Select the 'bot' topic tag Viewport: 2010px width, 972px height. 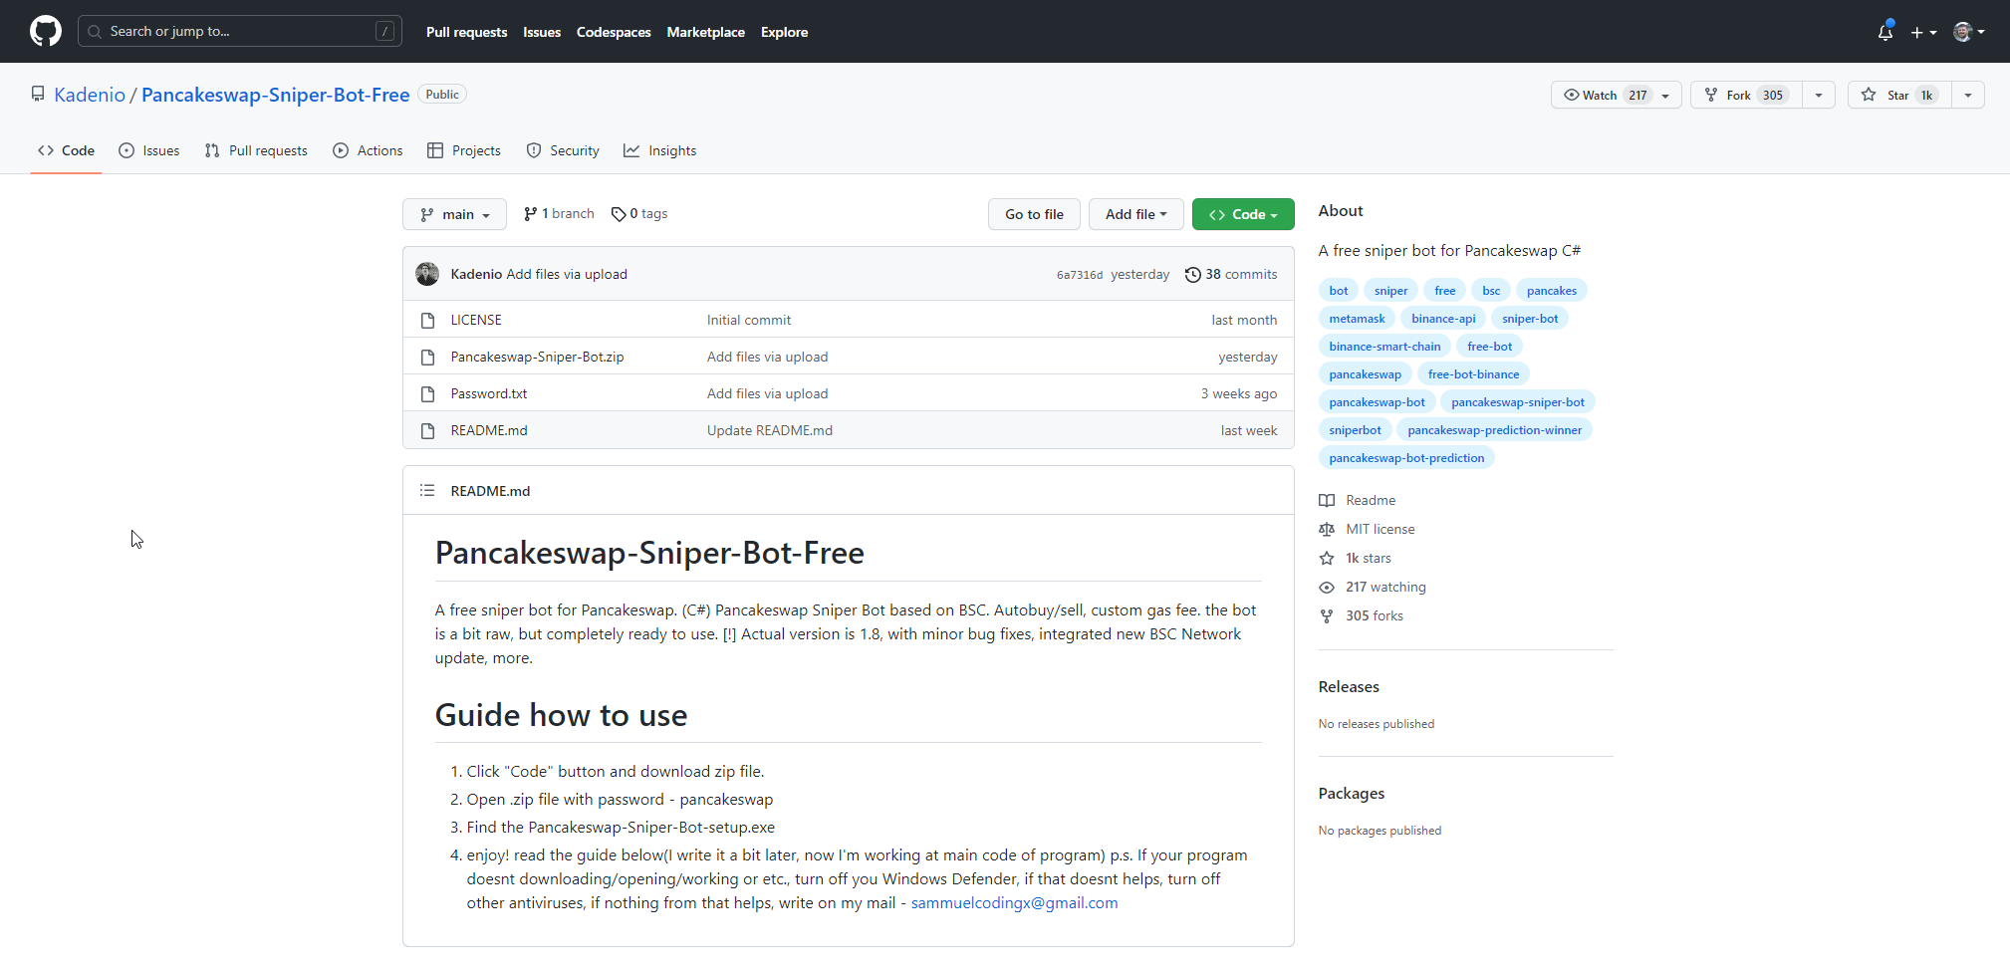pos(1338,291)
